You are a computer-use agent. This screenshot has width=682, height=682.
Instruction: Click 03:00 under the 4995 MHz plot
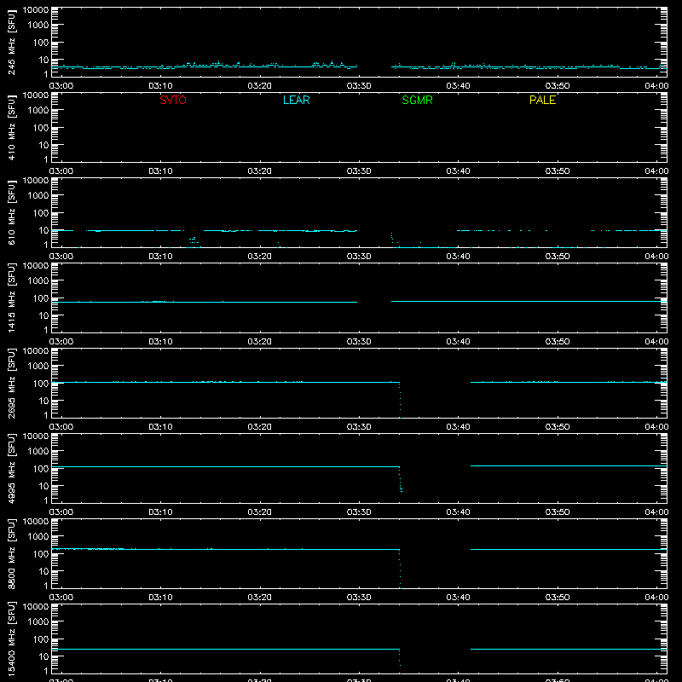click(61, 512)
